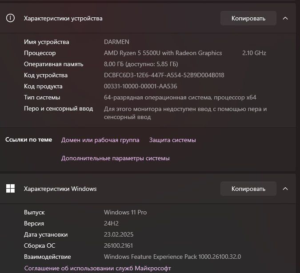
Task: Collapse the Характеристики Windows section chevron
Action: coord(285,189)
